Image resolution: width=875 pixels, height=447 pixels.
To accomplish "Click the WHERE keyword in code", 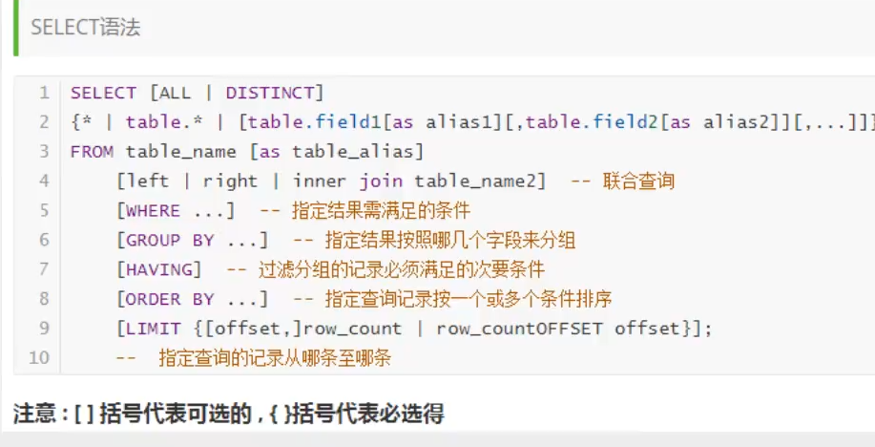I will pos(153,210).
